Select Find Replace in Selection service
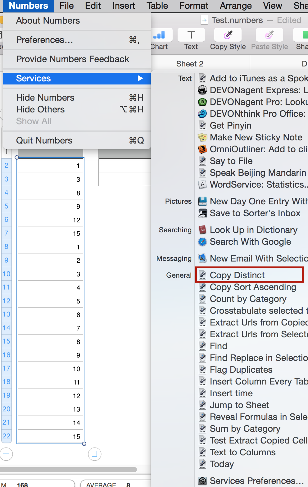 259,358
